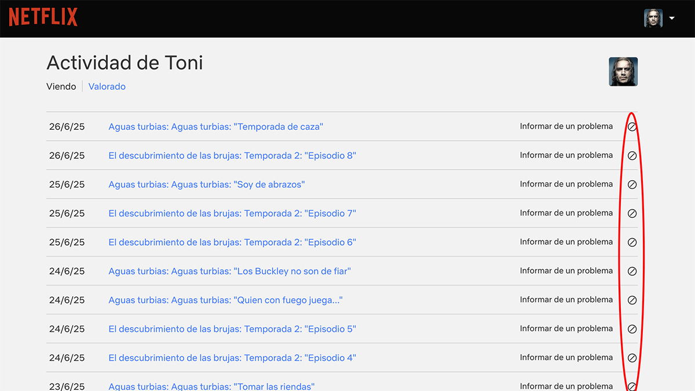This screenshot has height=391, width=695.
Task: Open El descubrimiento de las brujas "Episodio 7"
Action: click(232, 213)
